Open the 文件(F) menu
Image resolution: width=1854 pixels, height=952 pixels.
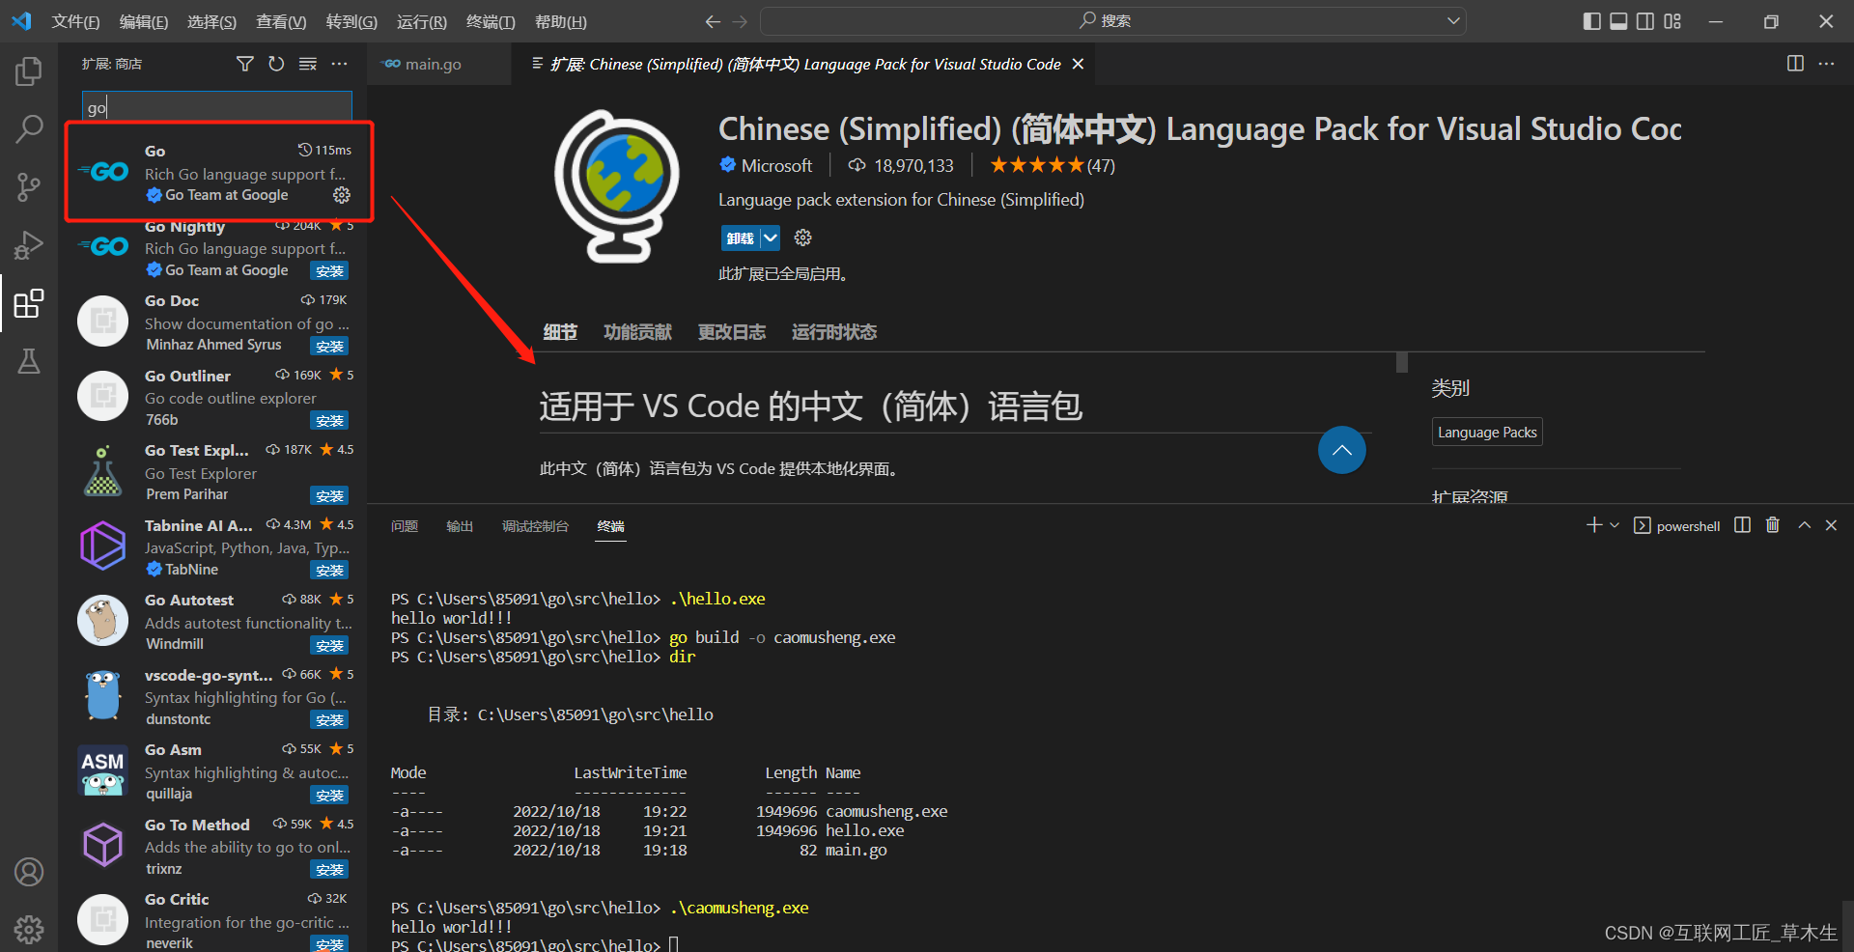[75, 21]
